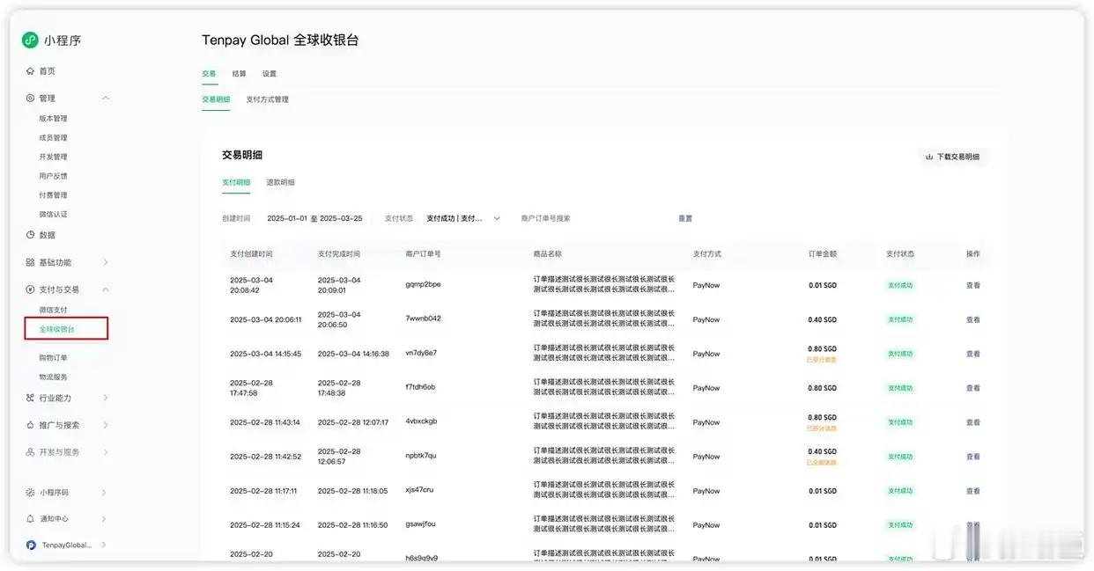Click the green 小程序 logo icon
This screenshot has height=571, width=1094.
(x=30, y=40)
